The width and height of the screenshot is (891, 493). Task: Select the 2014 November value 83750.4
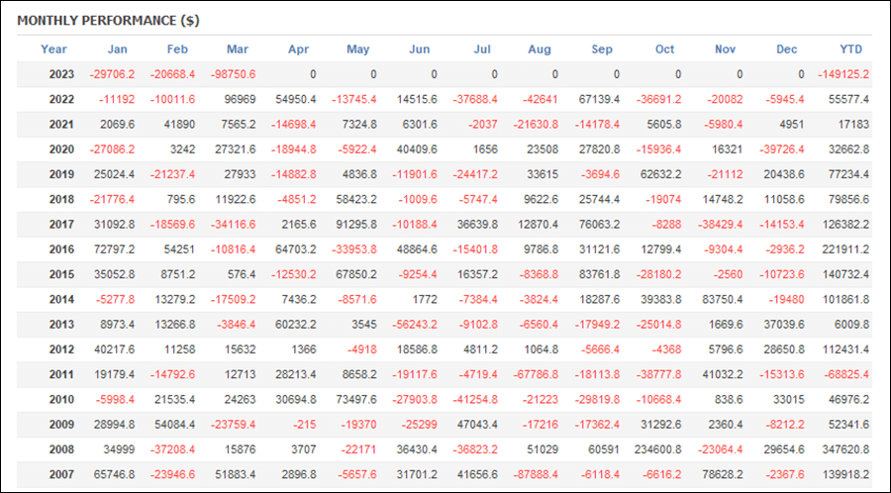pos(723,299)
